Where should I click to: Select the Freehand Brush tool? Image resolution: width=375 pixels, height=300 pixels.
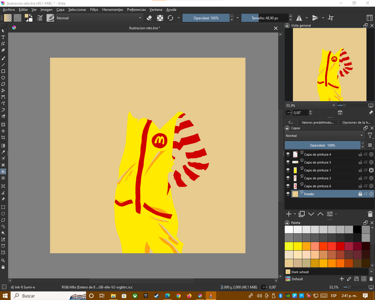[3, 58]
